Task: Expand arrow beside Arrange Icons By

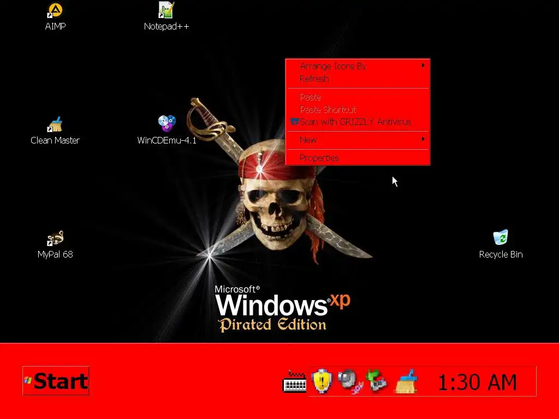Action: [423, 65]
